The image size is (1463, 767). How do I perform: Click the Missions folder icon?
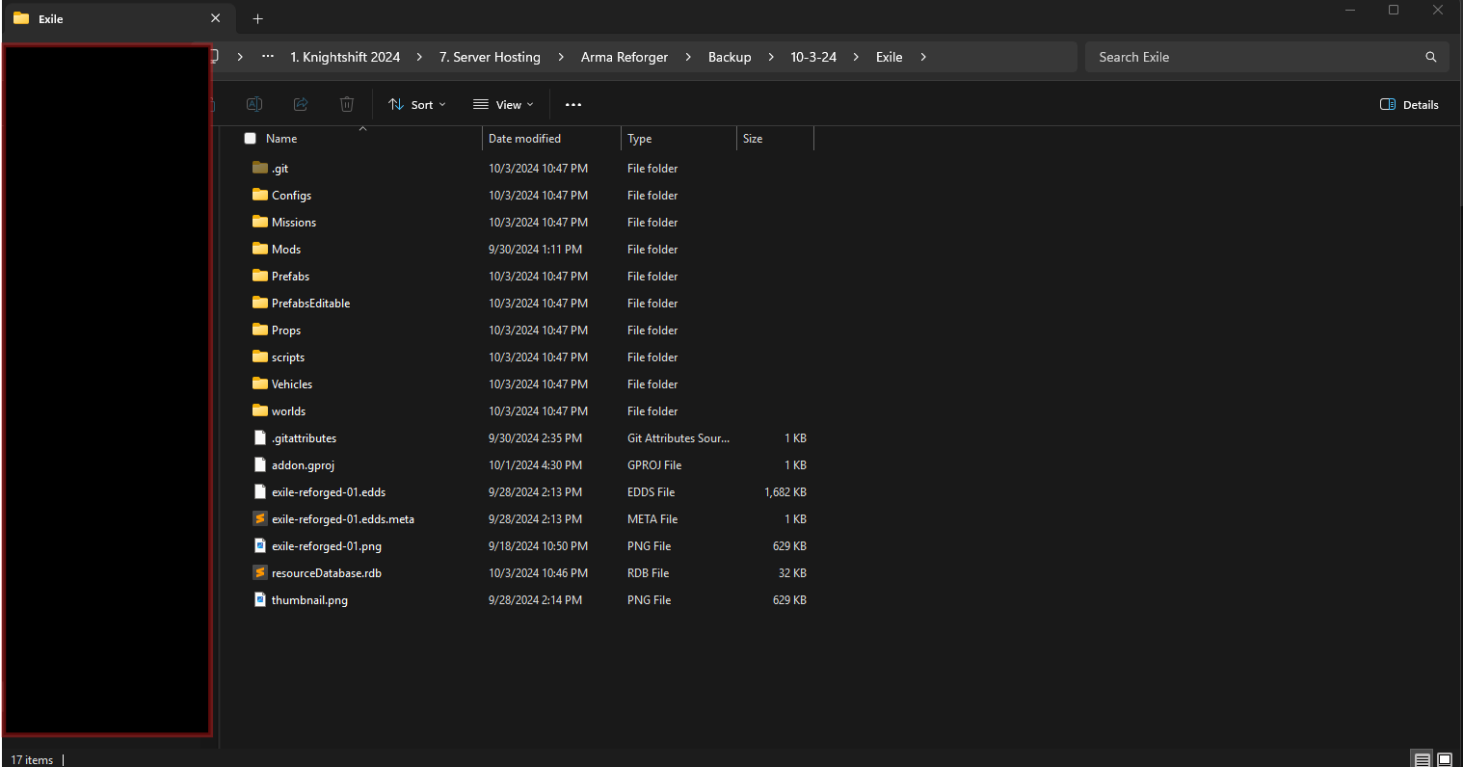click(x=259, y=222)
